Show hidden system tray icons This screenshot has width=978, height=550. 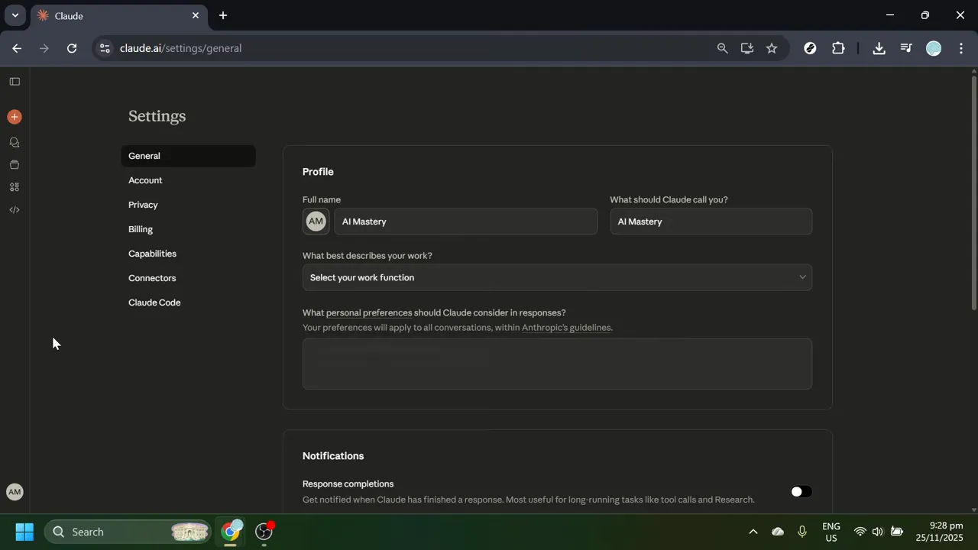coord(753,532)
